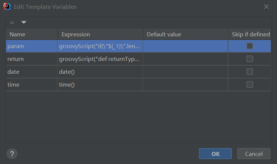277x164 pixels.
Task: Click the Name column header
Action: click(x=31, y=34)
